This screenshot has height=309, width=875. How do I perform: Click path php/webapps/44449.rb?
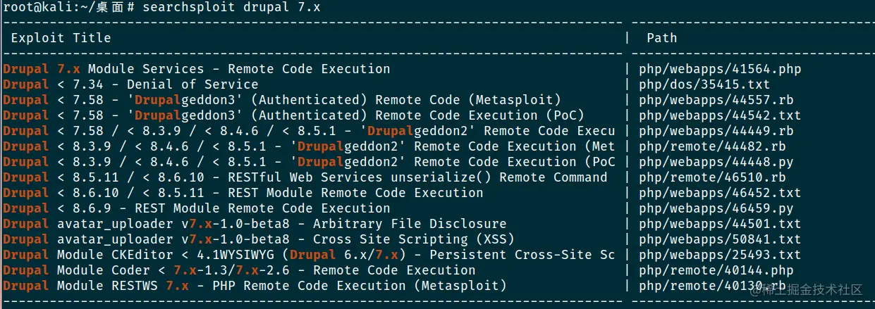pyautogui.click(x=716, y=131)
